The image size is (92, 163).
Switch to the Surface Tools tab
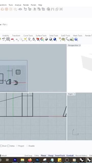point(41,36)
